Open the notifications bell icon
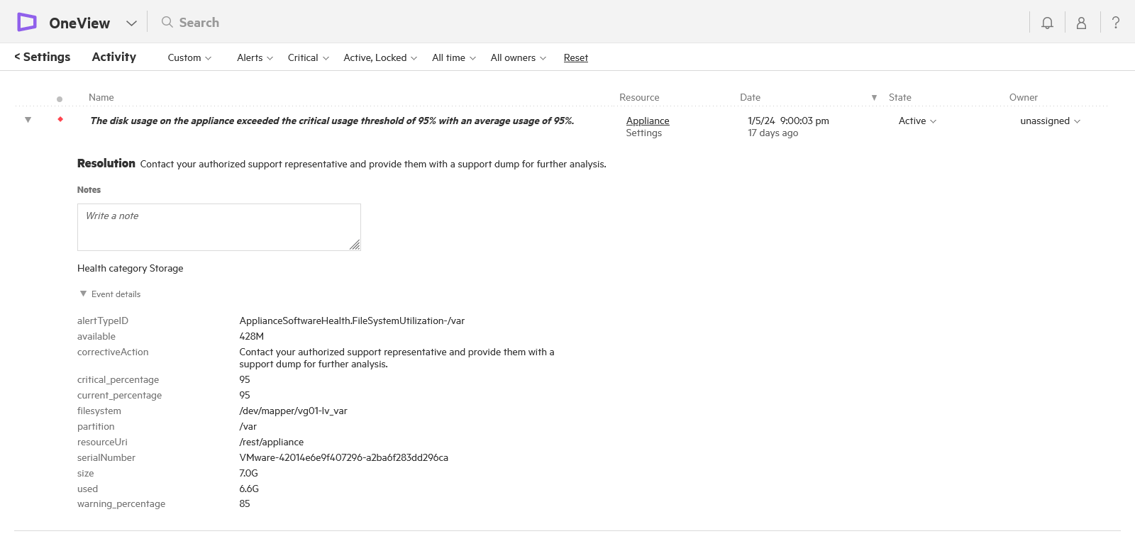 tap(1047, 23)
